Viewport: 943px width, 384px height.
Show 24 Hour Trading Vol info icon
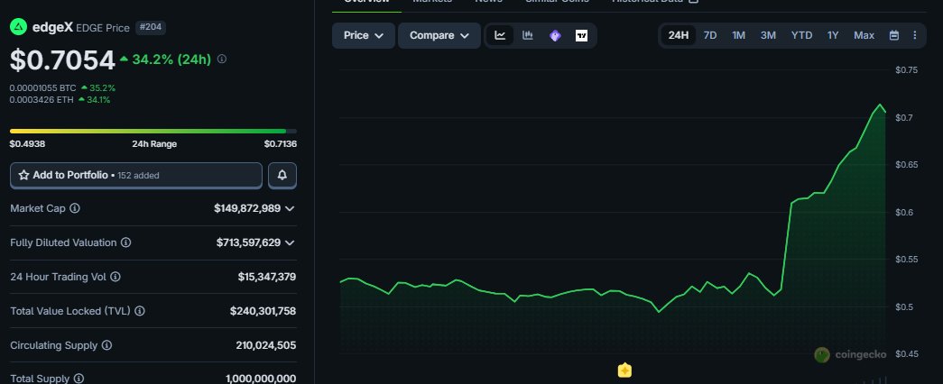[115, 277]
